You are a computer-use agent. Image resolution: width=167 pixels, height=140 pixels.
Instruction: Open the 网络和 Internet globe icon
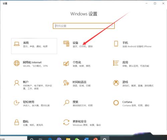[17, 63]
